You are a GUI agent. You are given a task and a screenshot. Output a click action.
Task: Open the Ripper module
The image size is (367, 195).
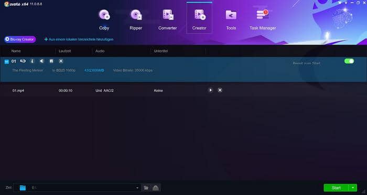pos(136,19)
